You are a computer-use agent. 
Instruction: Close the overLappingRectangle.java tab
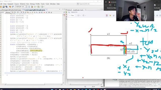(x=46, y=10)
